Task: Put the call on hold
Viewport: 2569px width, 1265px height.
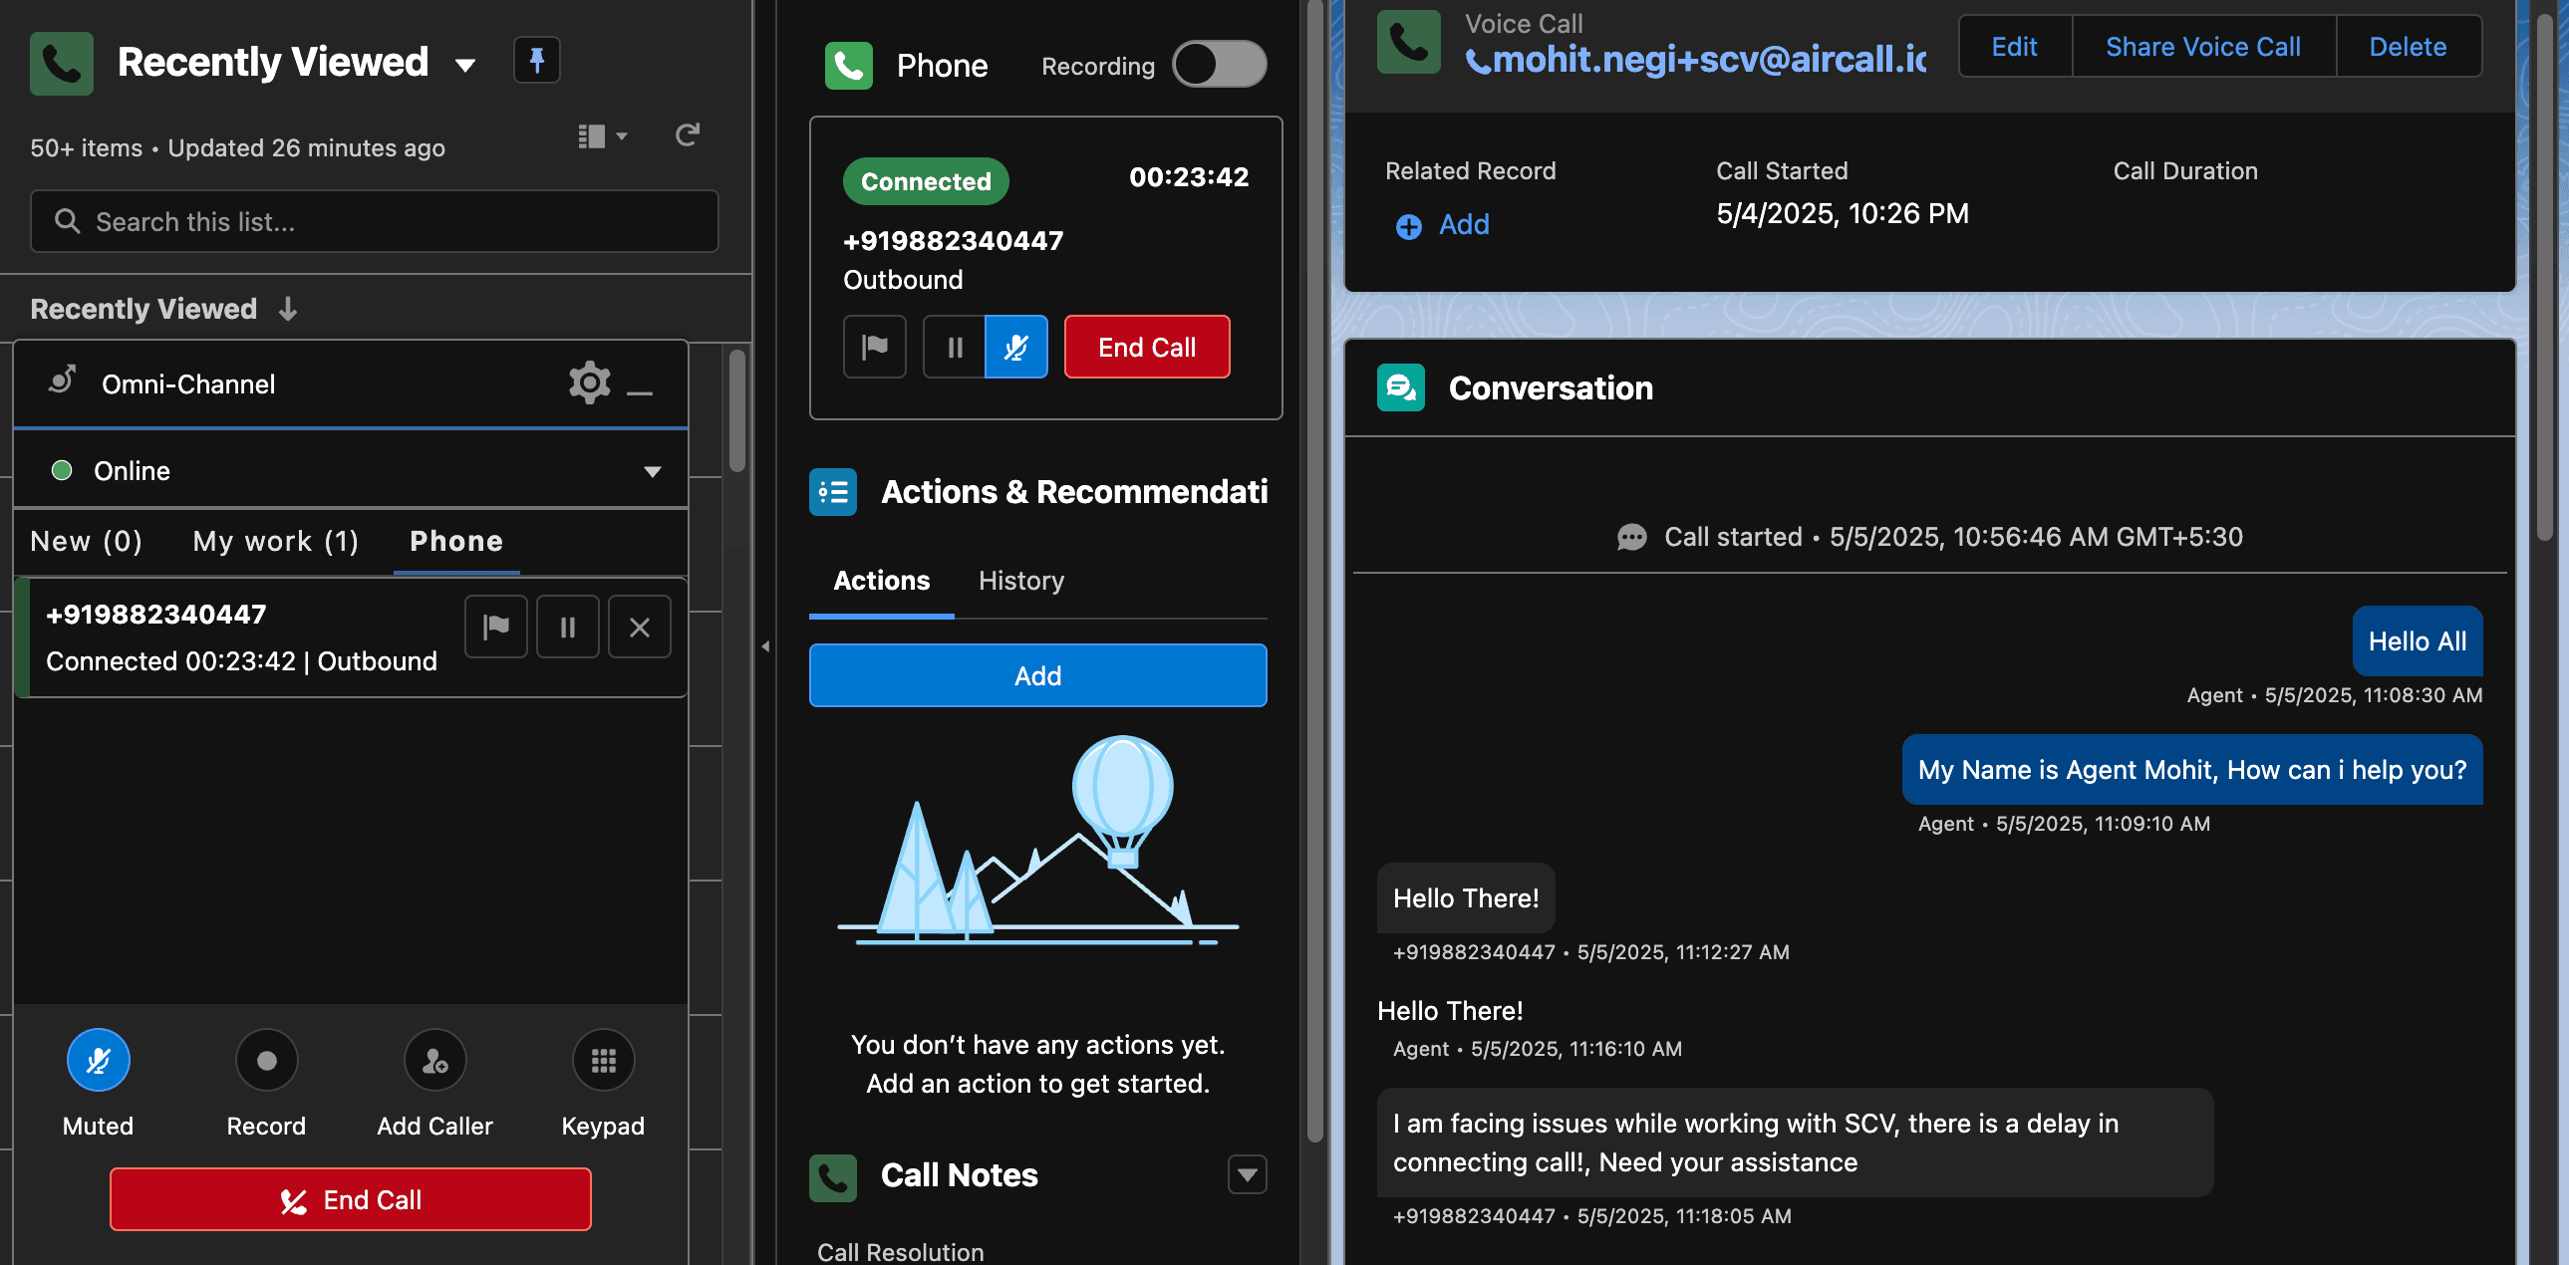Action: coord(954,346)
